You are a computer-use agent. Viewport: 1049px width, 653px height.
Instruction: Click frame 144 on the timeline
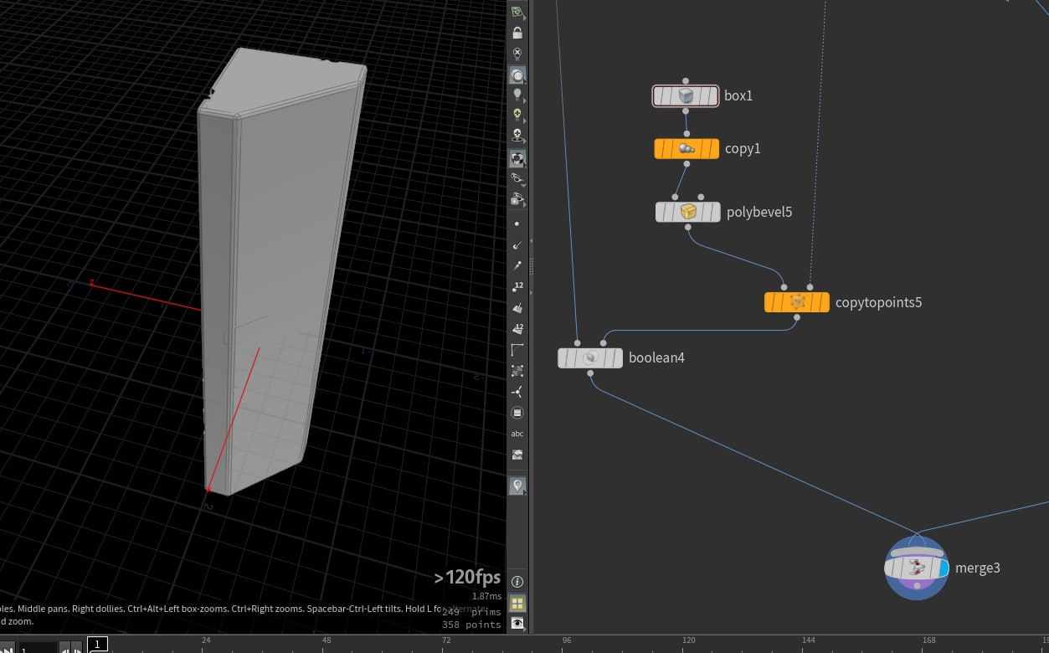[809, 640]
